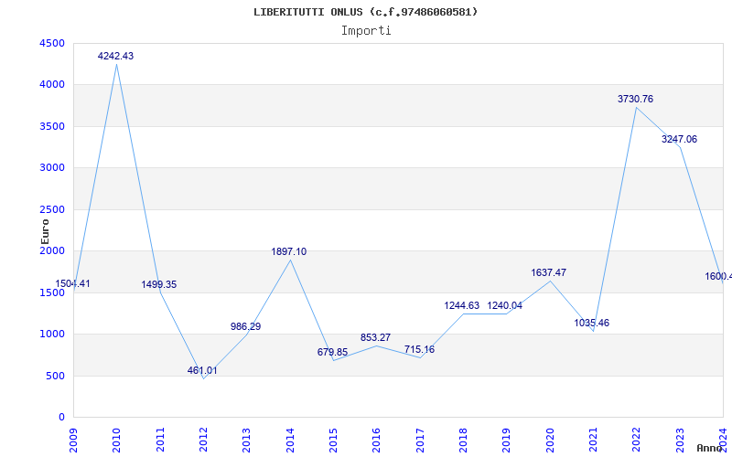Select the 2015 year label
The image size is (732, 457).
pyautogui.click(x=333, y=441)
